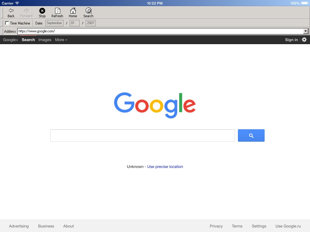The image size is (310, 232).
Task: Tap the Wi-Fi icon in status bar
Action: [x=17, y=3]
